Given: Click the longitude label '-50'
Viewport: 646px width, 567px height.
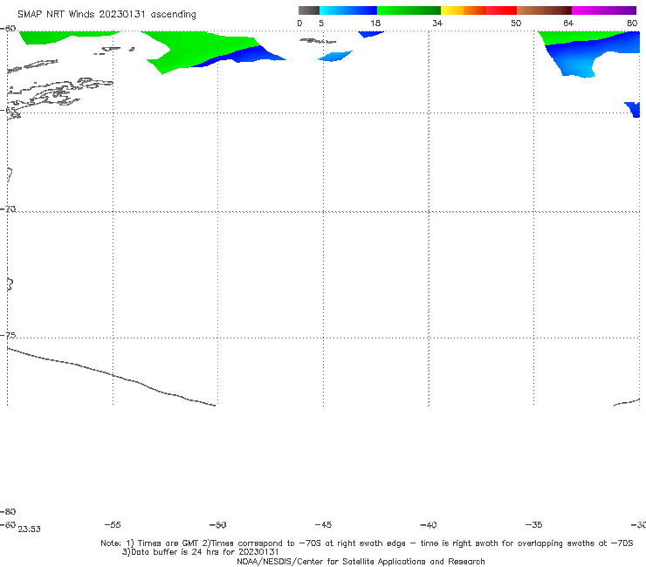Looking at the screenshot, I should (217, 524).
